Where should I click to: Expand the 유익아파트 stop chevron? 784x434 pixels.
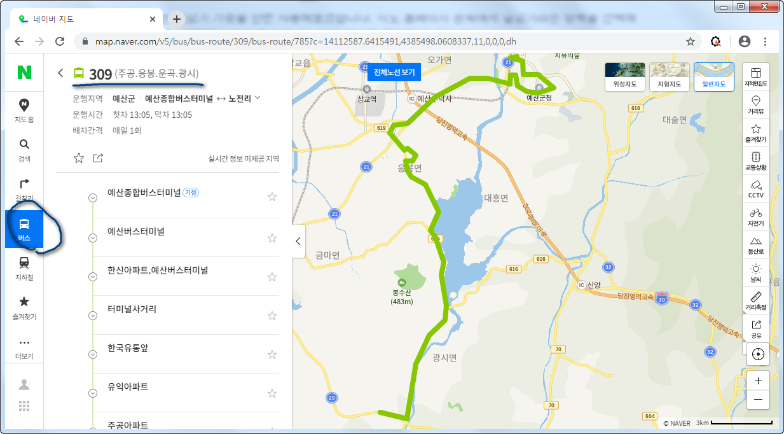(93, 393)
